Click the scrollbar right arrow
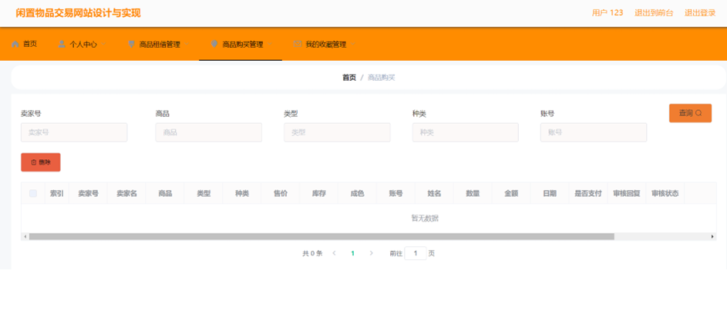The width and height of the screenshot is (727, 330). [x=712, y=236]
